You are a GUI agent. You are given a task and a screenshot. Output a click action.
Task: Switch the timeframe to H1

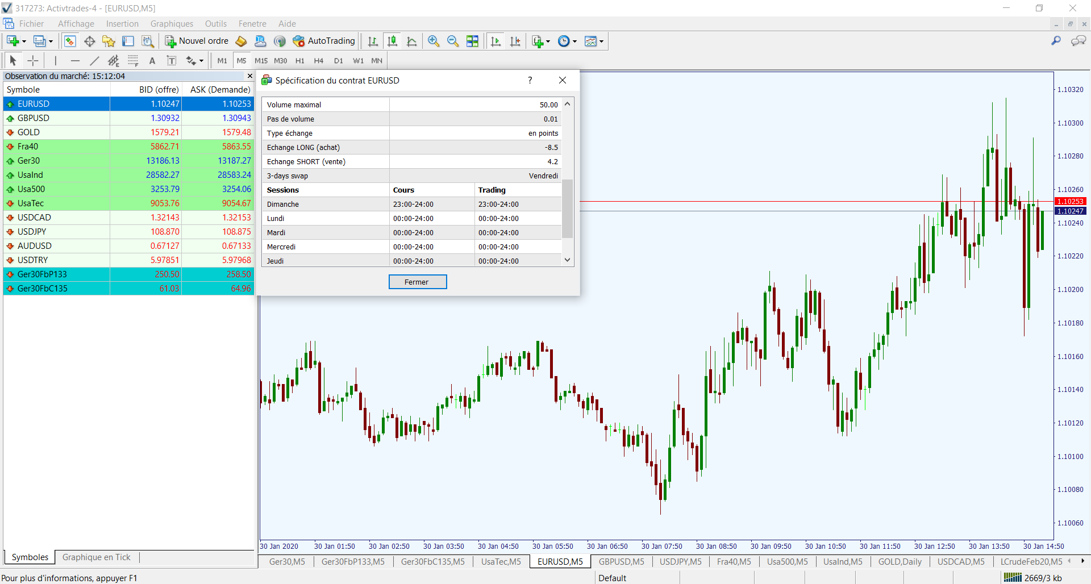click(x=299, y=61)
